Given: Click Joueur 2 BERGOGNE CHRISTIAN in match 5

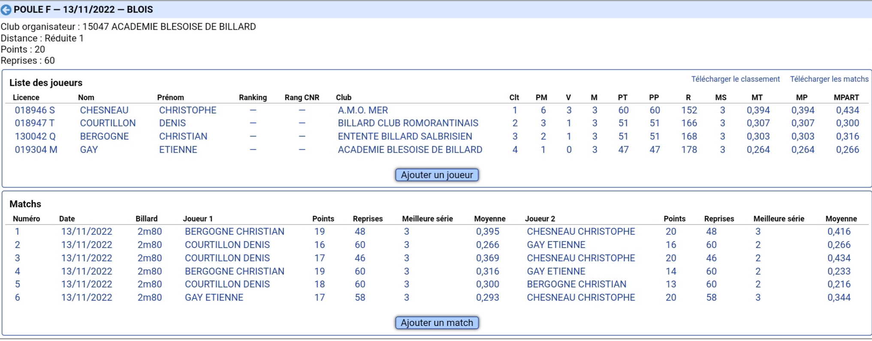Looking at the screenshot, I should click(x=576, y=284).
